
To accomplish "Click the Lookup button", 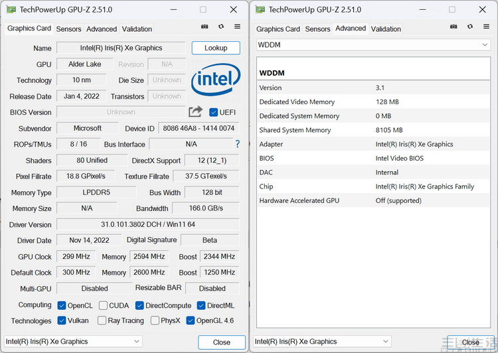I will coord(216,48).
